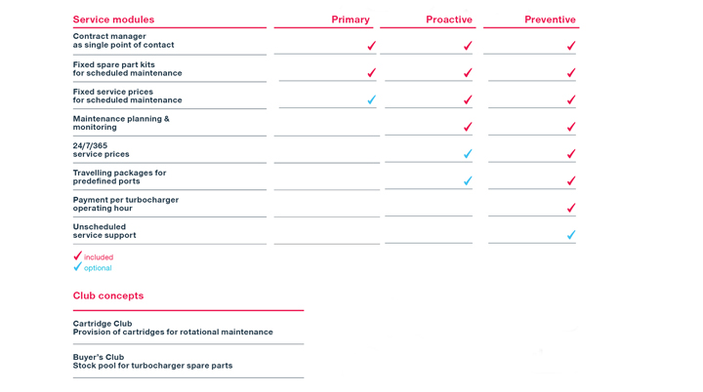Click Proactive checkmark for Maintenance planning & monitoring
The image size is (703, 392).
pos(468,127)
